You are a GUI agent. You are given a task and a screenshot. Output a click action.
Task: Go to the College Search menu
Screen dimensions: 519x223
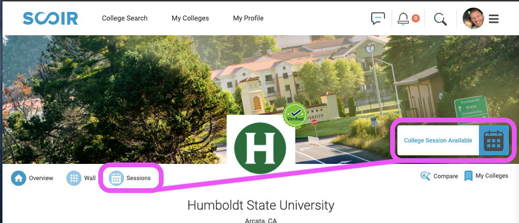(x=125, y=18)
